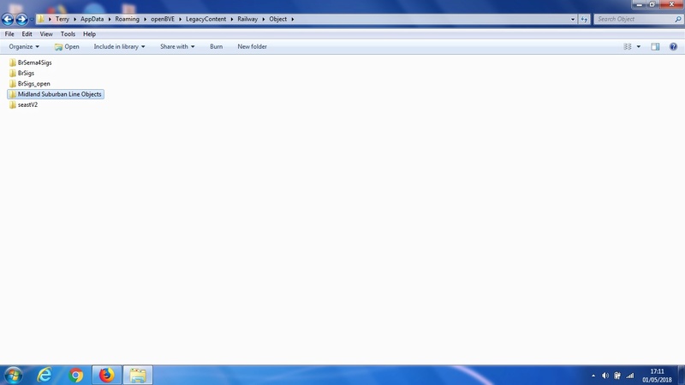The height and width of the screenshot is (385, 685).
Task: Click the BrSigs_open folder name
Action: 33,84
